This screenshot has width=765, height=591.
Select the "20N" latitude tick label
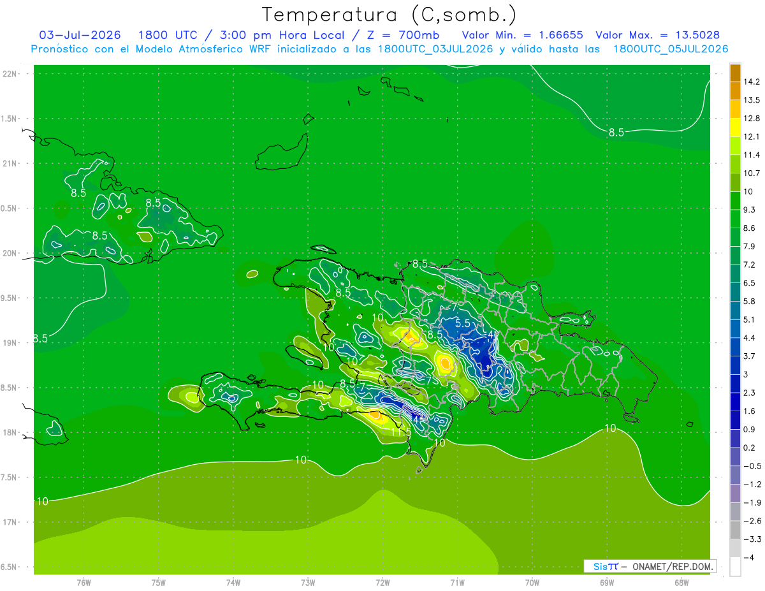pyautogui.click(x=10, y=253)
